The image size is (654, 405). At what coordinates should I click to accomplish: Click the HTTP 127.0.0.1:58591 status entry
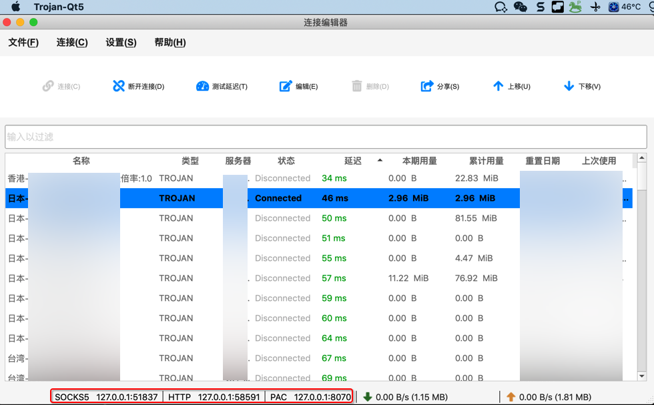(214, 397)
